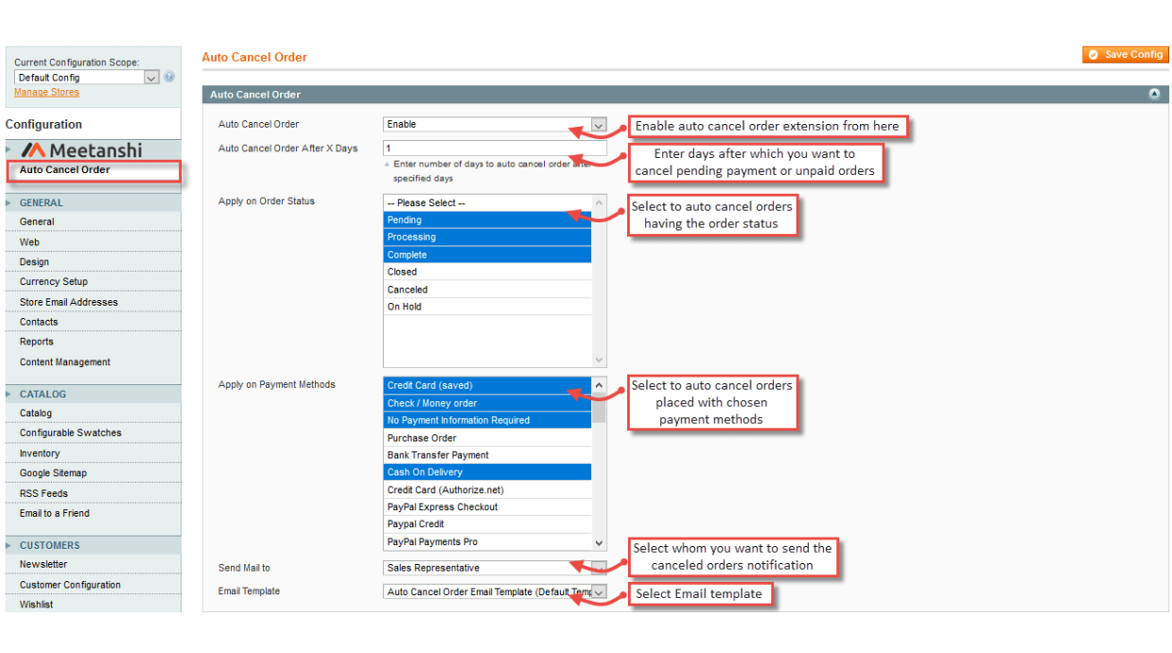Click the Save Config button
The height and width of the screenshot is (653, 1172).
1126,55
